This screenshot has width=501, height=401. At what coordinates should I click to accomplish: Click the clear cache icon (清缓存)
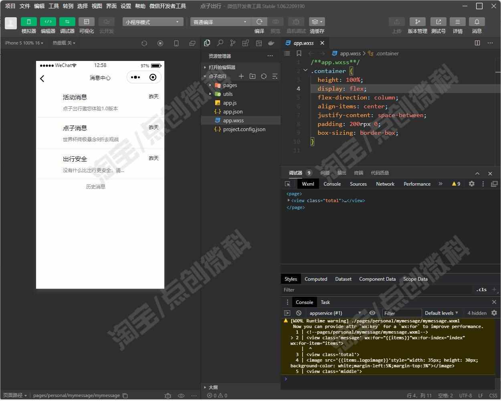pos(317,22)
